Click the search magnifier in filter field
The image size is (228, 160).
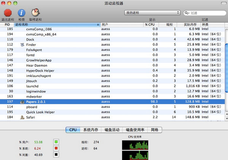[x=187, y=13]
